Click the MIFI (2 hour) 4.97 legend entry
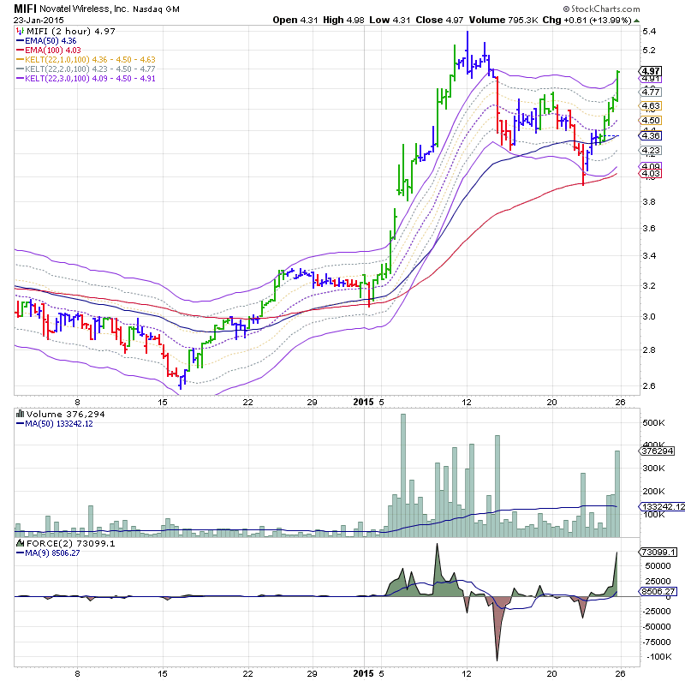Image resolution: width=685 pixels, height=681 pixels. pos(71,31)
